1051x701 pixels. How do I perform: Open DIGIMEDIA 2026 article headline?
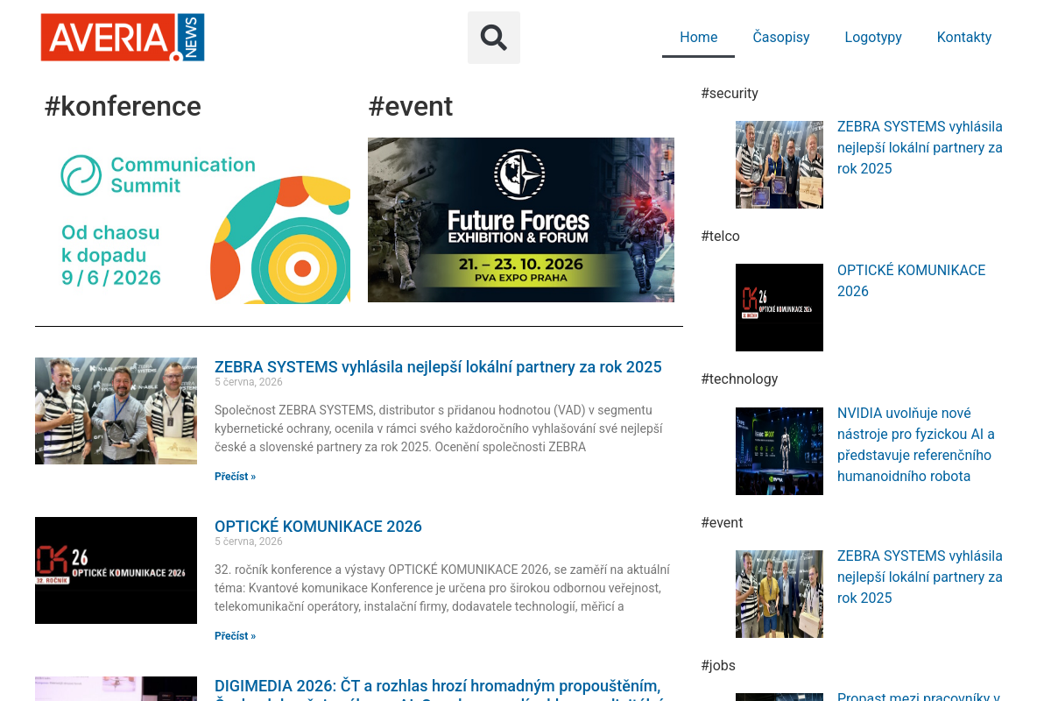[x=437, y=689]
